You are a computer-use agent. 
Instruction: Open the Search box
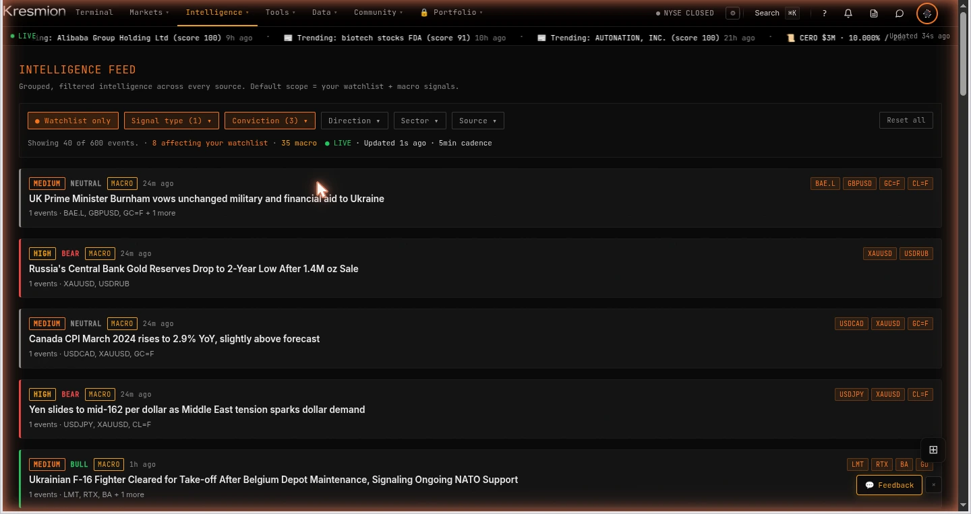775,13
